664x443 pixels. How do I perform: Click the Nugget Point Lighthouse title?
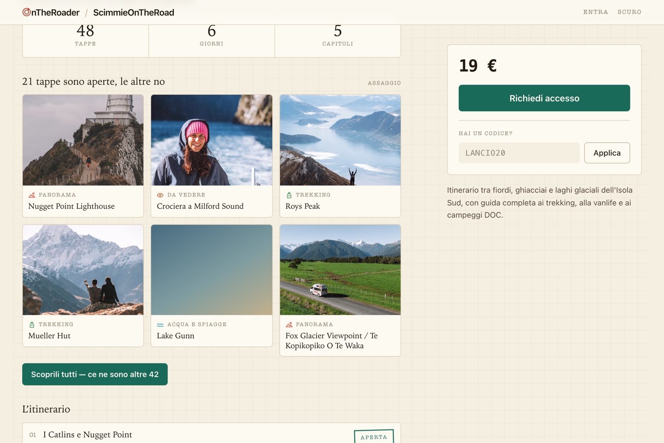click(71, 206)
